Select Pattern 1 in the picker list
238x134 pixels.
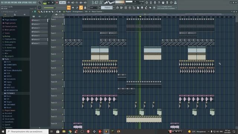(39, 20)
